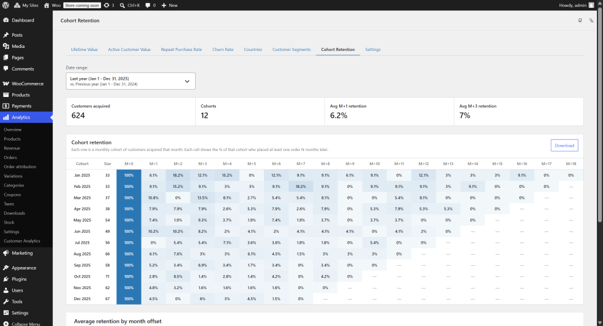Viewport: 603px width, 326px height.
Task: Click the Tools wrench icon
Action: pos(6,301)
